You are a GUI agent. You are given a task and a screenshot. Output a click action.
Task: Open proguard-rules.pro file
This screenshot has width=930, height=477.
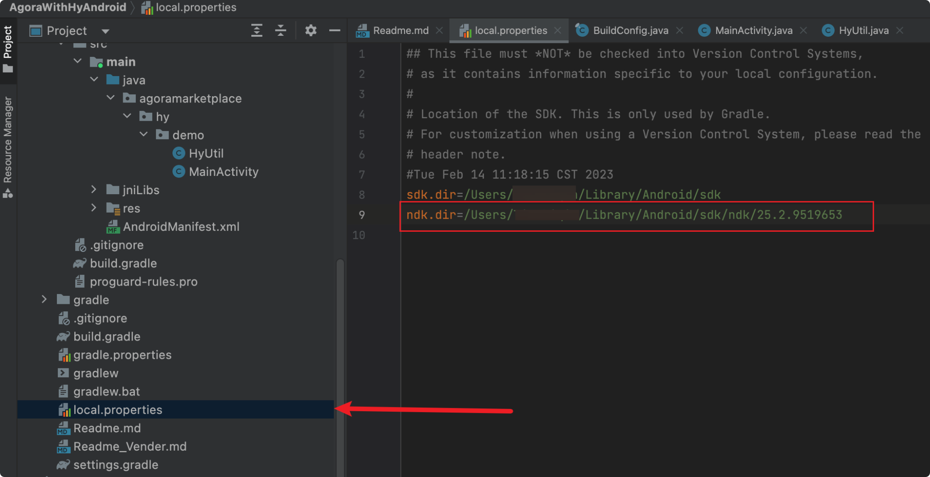(143, 282)
